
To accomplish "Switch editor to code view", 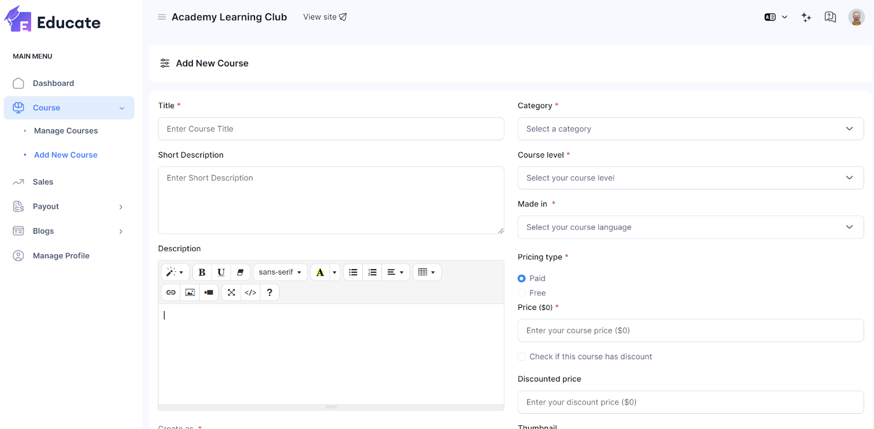I will (x=251, y=293).
